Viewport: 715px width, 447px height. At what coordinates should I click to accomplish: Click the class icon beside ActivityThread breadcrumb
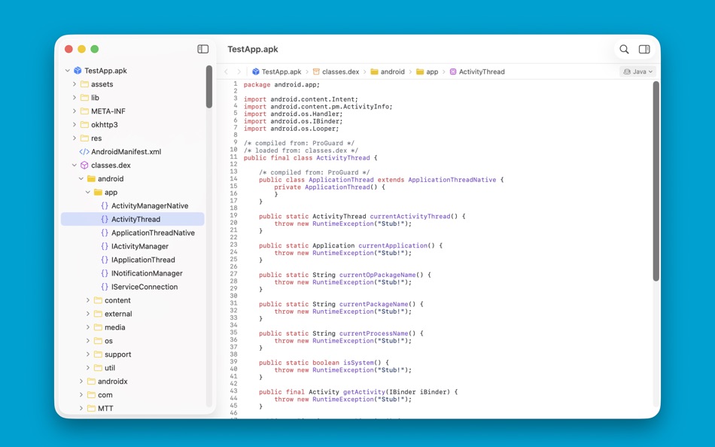453,71
